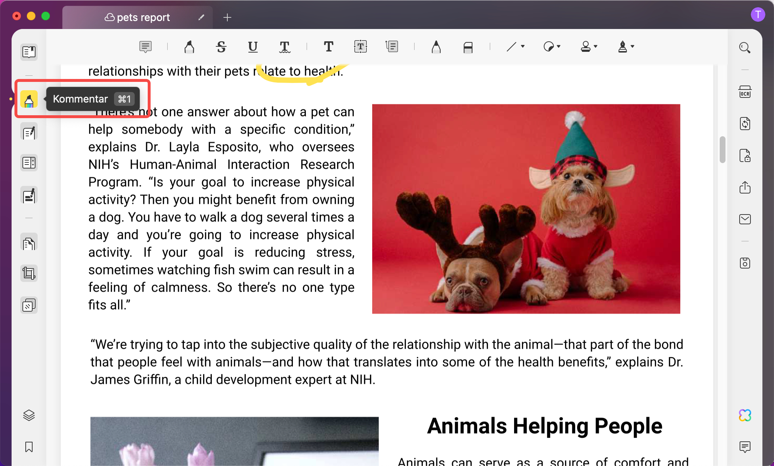Pick the squiggly underline tool

[x=285, y=47]
